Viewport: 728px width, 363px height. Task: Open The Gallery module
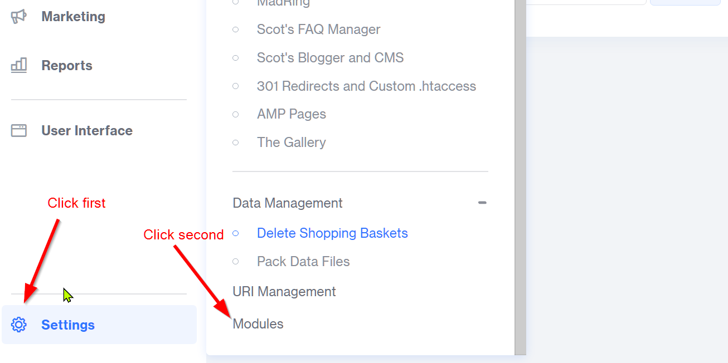(291, 143)
